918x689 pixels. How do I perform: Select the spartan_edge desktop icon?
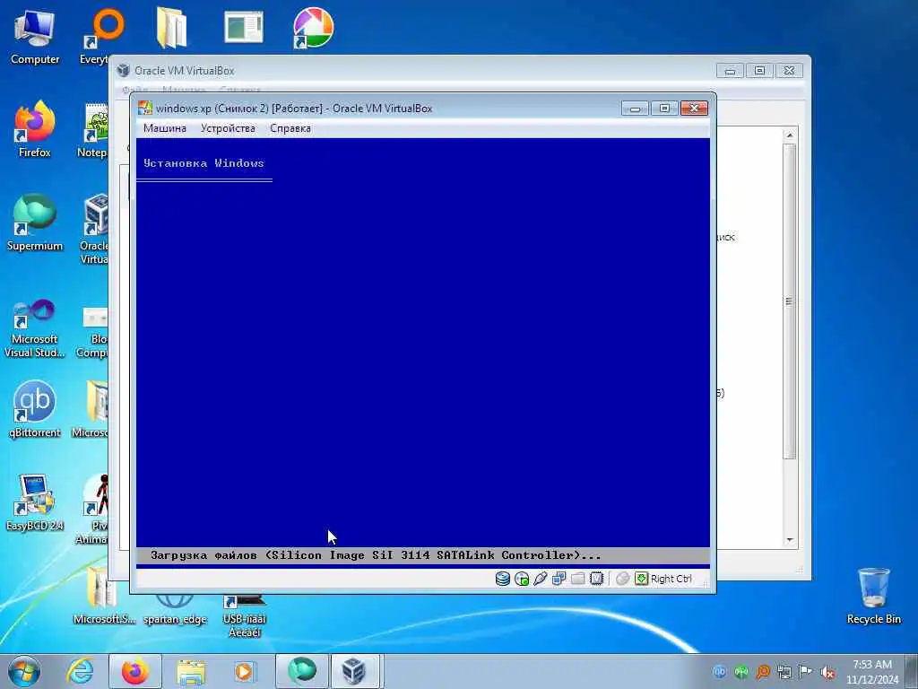(x=175, y=609)
